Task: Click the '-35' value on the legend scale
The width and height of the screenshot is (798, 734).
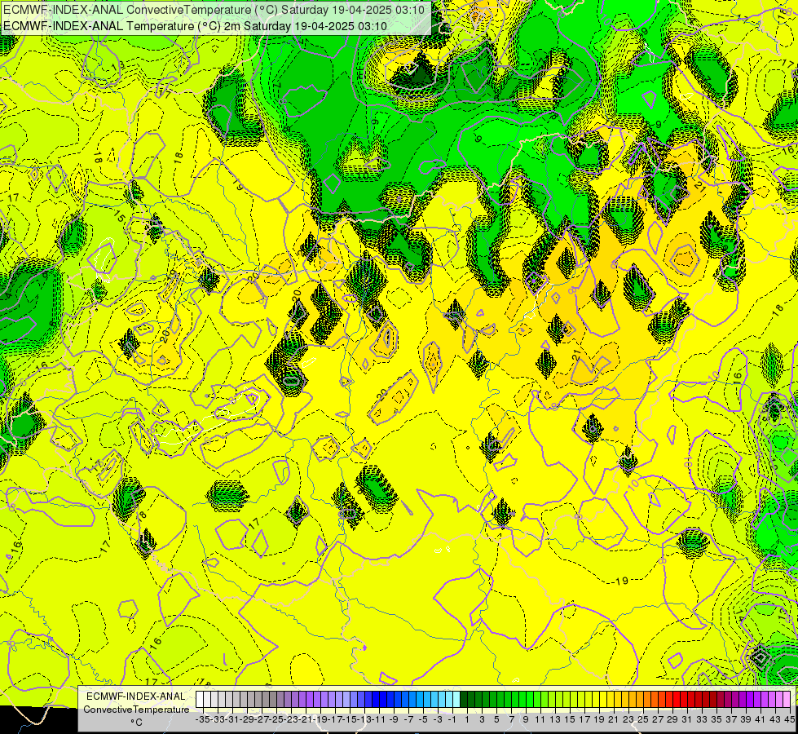Action: 203,719
